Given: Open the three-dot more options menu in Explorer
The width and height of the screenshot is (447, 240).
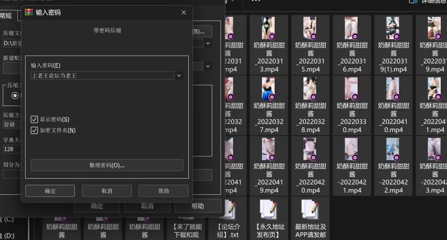Looking at the screenshot, I should click(x=256, y=2).
